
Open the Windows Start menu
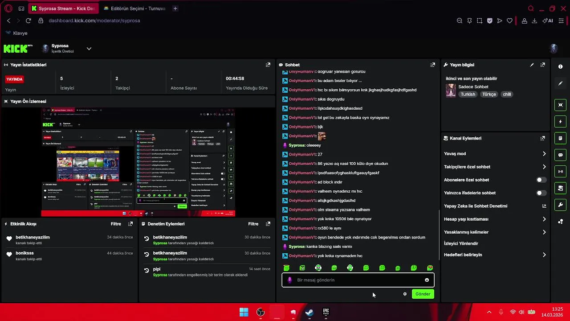[x=244, y=312]
